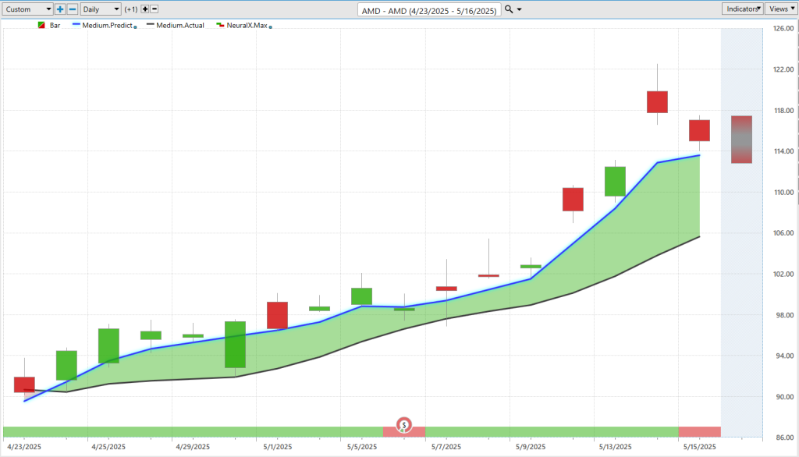Click the 5/9/2025 date axis label
The height and width of the screenshot is (457, 799).
[x=531, y=447]
